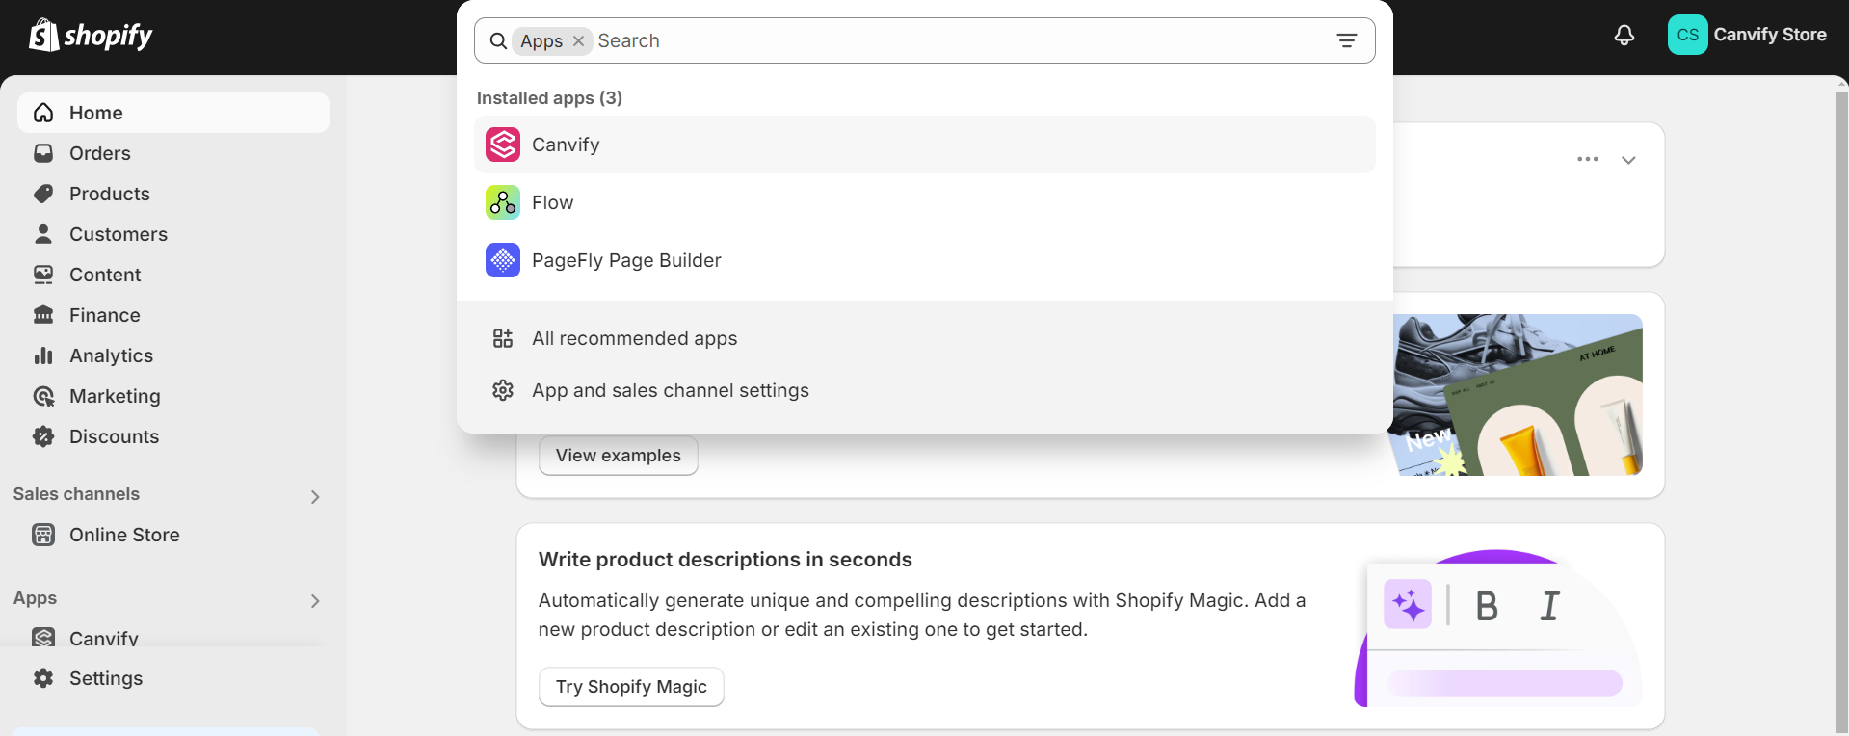Click the Orders inbox icon
Image resolution: width=1849 pixels, height=736 pixels.
43,153
